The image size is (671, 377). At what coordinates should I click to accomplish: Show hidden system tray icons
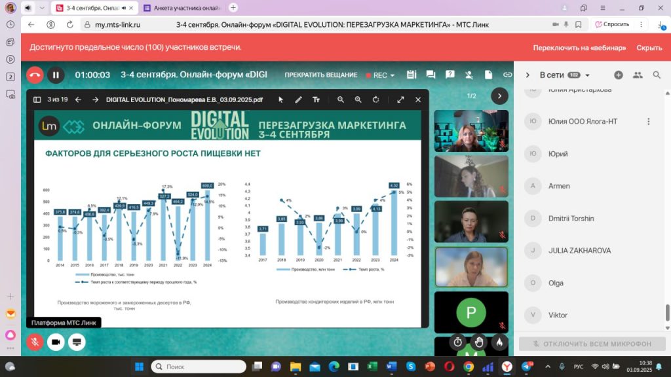point(548,367)
